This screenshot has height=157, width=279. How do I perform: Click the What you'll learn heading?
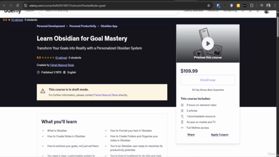click(59, 122)
